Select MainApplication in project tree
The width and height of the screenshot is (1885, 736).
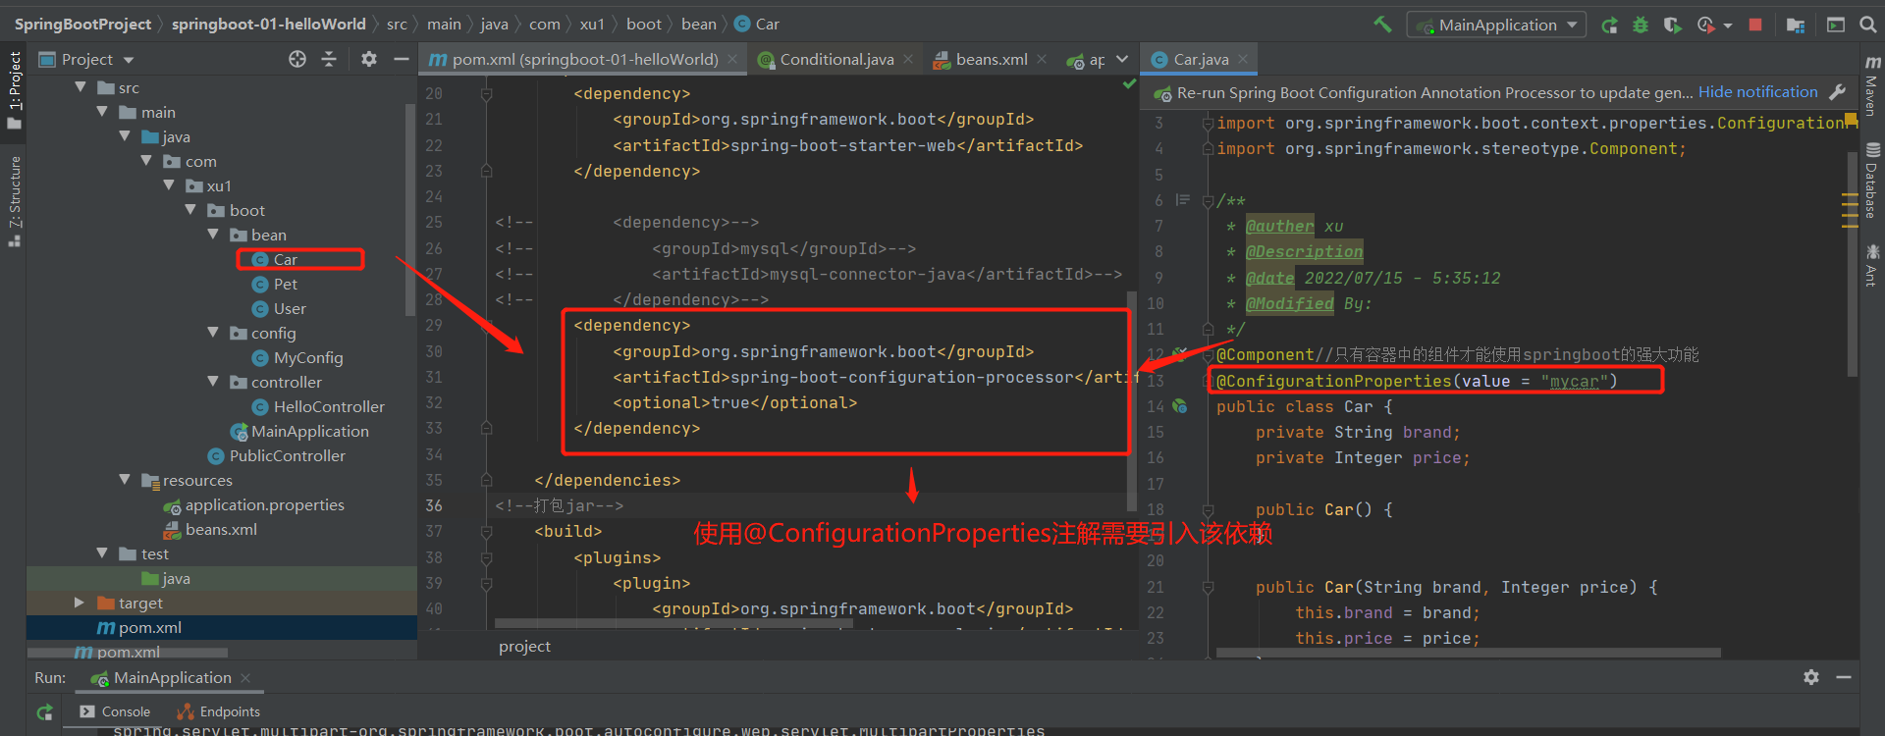pyautogui.click(x=299, y=431)
